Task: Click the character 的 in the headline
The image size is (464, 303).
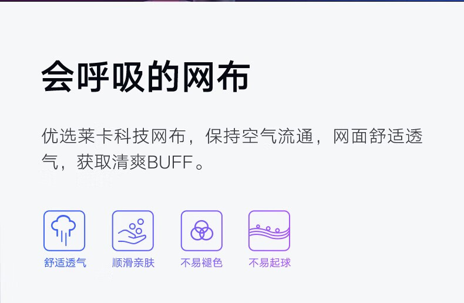Action: [x=163, y=76]
